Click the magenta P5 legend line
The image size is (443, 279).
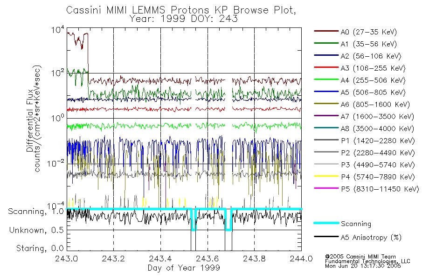pyautogui.click(x=326, y=188)
